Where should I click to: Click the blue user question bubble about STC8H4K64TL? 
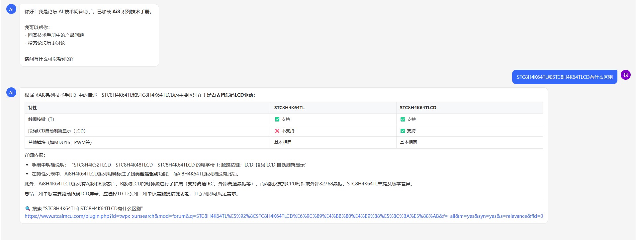click(565, 77)
